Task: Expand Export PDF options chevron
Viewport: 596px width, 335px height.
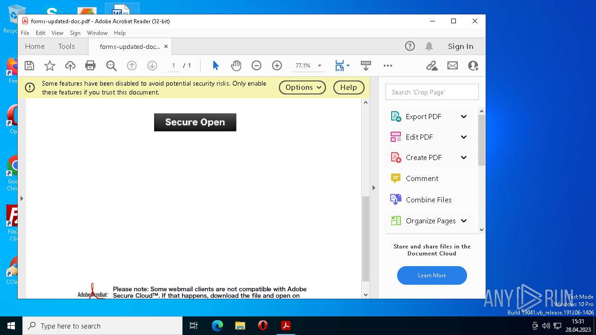Action: pyautogui.click(x=464, y=117)
